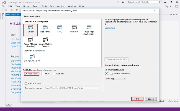Image resolution: width=180 pixels, height=111 pixels.
Task: Click the navigate forward toolbar arrow
Action: tap(12, 10)
